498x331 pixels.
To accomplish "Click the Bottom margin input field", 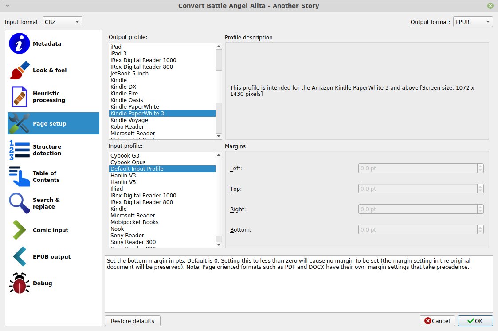I will click(x=418, y=229).
